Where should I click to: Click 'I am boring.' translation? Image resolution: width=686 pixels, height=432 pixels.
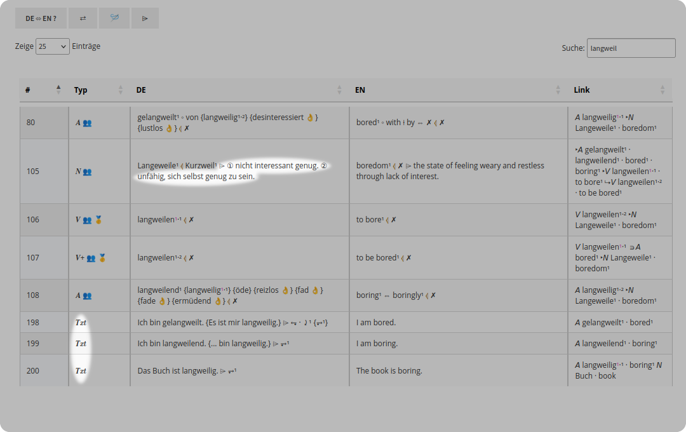[377, 344]
